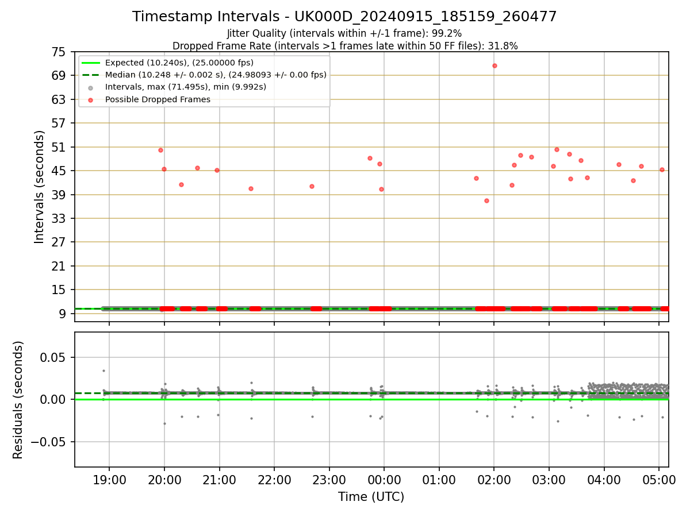Click the 'Residuals (seconds)' y-axis label
690x517 pixels.
tap(18, 400)
